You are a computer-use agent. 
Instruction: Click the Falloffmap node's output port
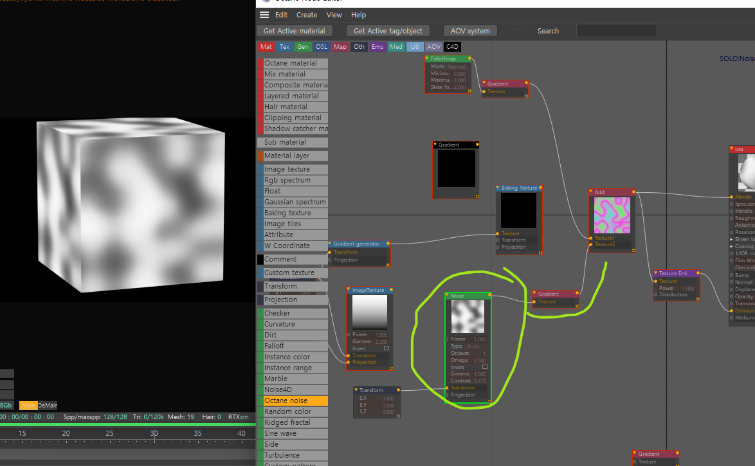point(470,58)
